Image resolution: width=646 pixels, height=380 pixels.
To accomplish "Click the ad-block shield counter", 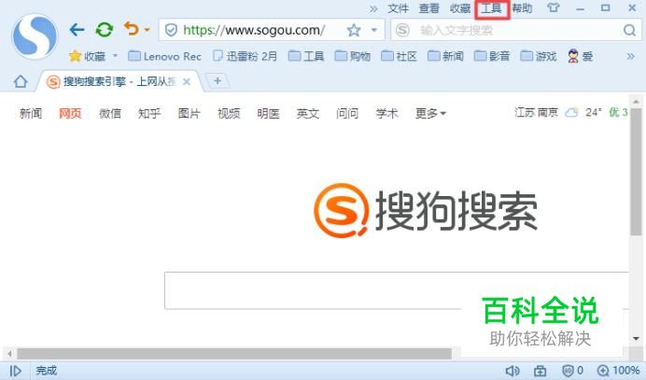I will point(572,371).
